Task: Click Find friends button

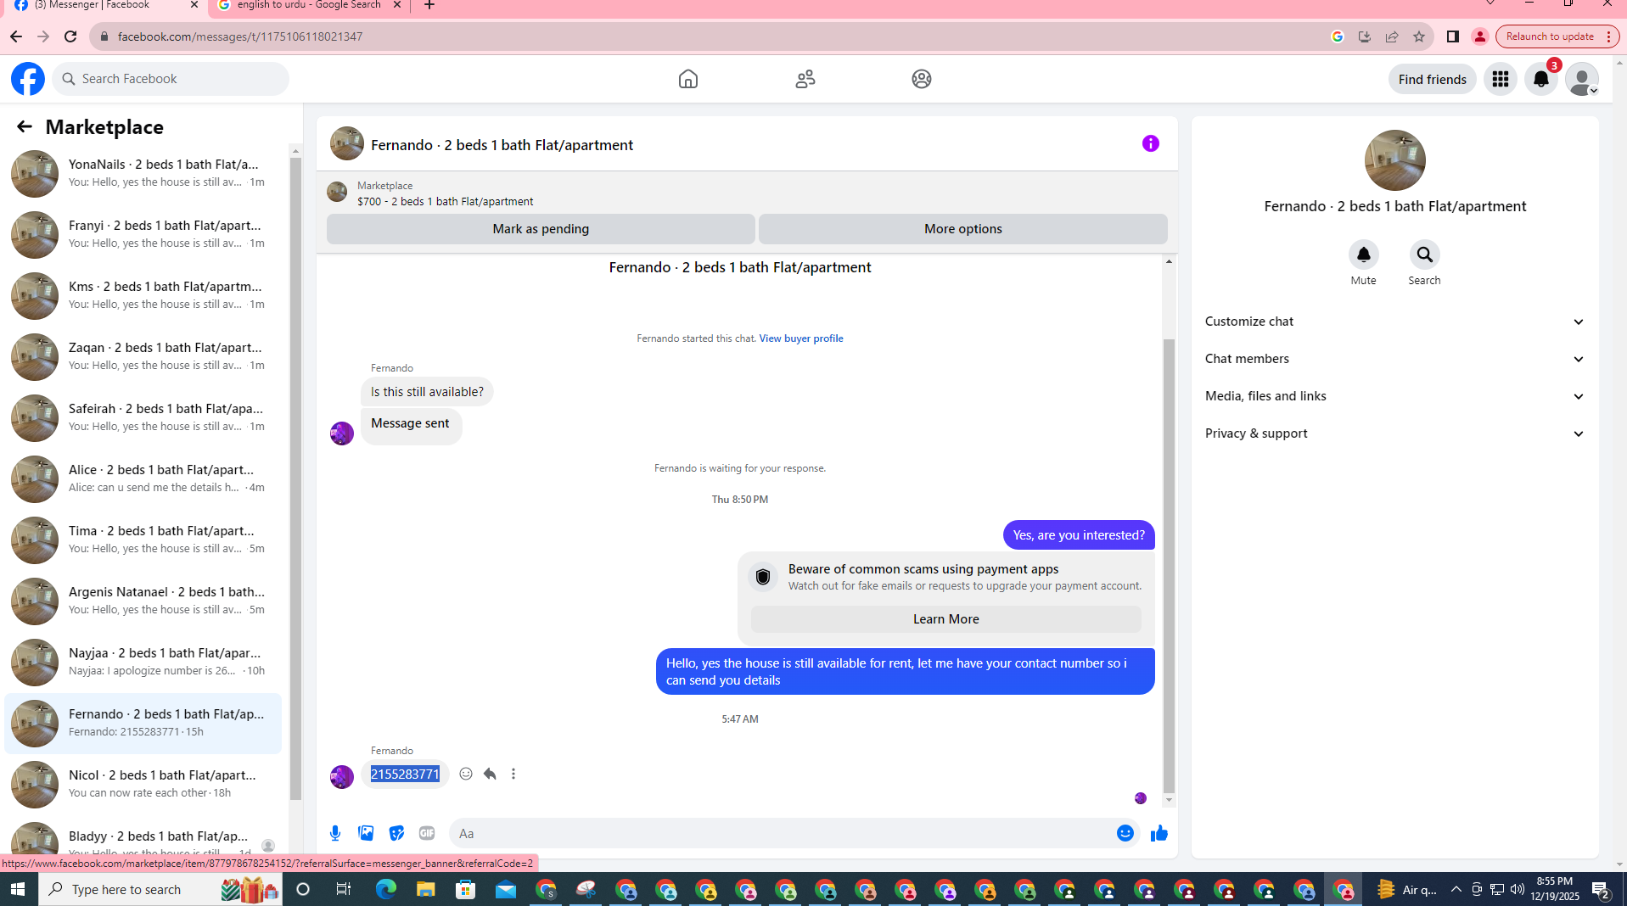Action: pyautogui.click(x=1432, y=79)
